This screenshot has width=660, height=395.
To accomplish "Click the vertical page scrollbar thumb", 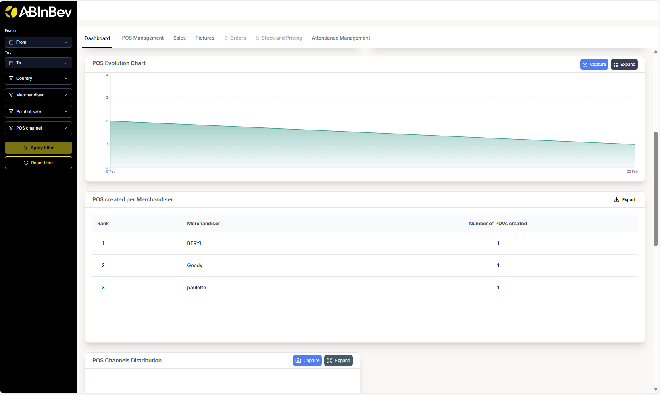I will point(656,188).
